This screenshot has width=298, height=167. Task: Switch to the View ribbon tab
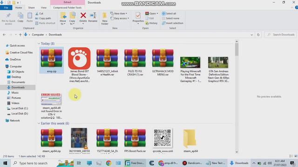(44, 7)
